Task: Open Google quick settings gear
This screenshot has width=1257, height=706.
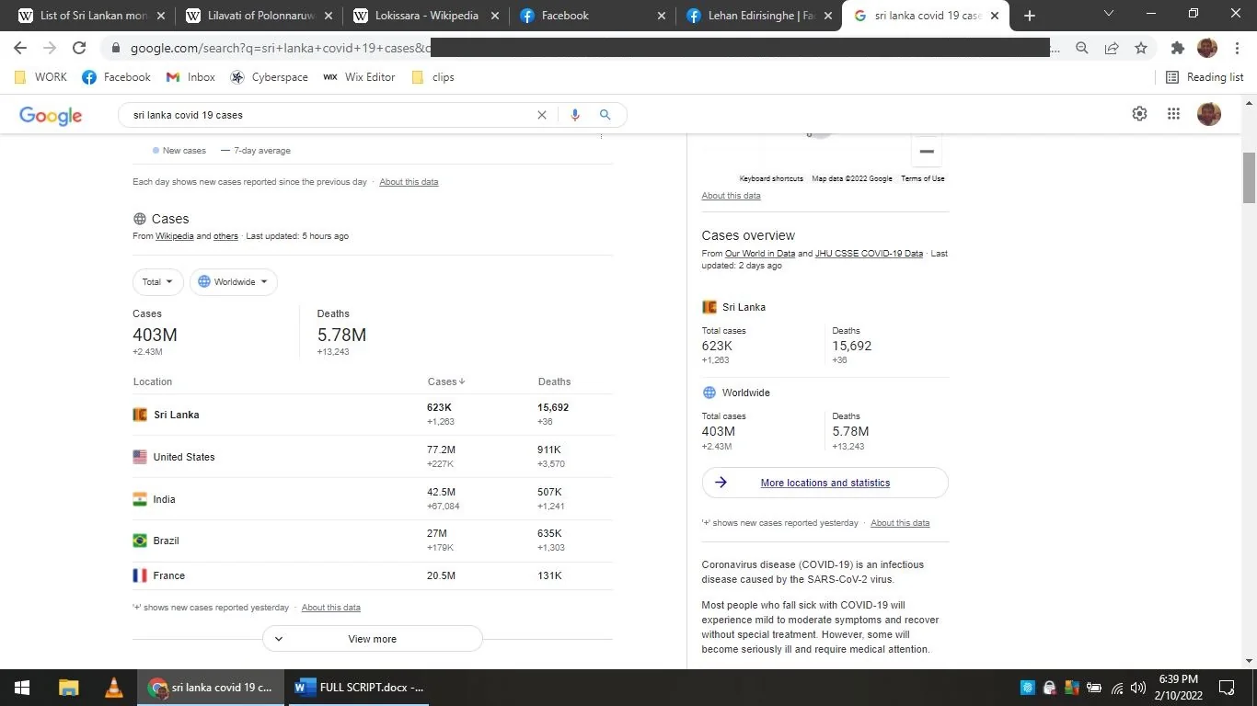Action: tap(1139, 114)
